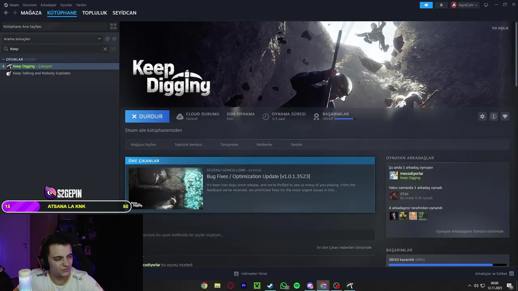The width and height of the screenshot is (518, 291).
Task: Select Keep Digging in the games list
Action: (x=59, y=66)
